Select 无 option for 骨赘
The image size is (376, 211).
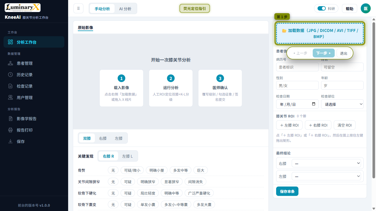113,170
